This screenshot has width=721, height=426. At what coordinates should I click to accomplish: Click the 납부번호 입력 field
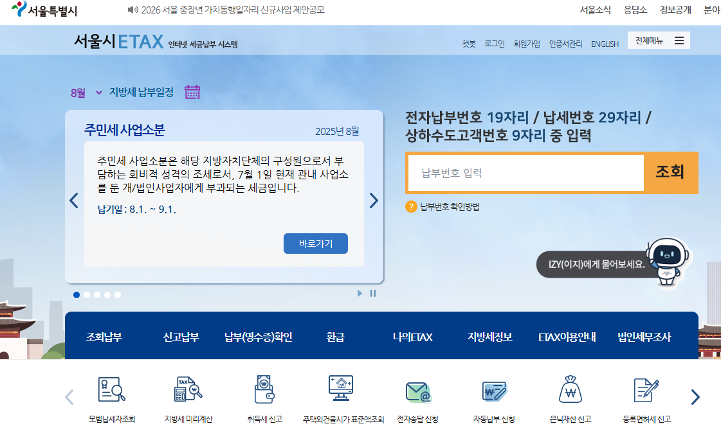[x=526, y=173]
